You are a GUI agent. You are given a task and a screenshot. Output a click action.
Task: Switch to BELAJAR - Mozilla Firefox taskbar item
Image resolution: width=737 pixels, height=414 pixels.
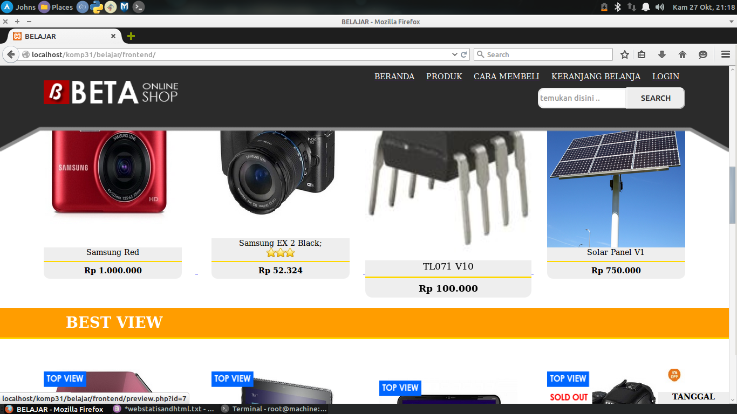[x=54, y=409]
